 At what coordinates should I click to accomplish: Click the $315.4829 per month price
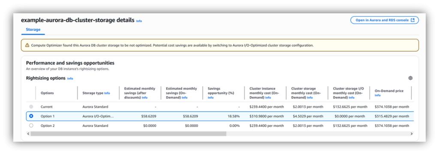coord(392,116)
